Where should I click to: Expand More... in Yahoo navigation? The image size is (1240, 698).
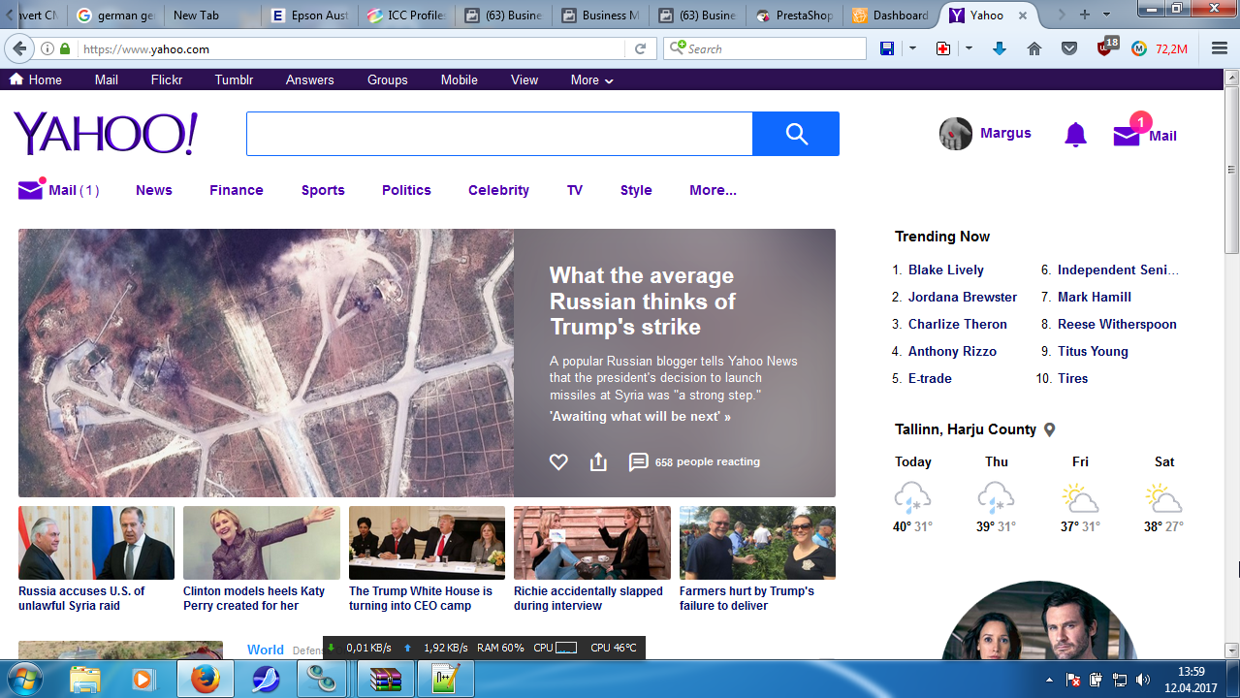[713, 190]
